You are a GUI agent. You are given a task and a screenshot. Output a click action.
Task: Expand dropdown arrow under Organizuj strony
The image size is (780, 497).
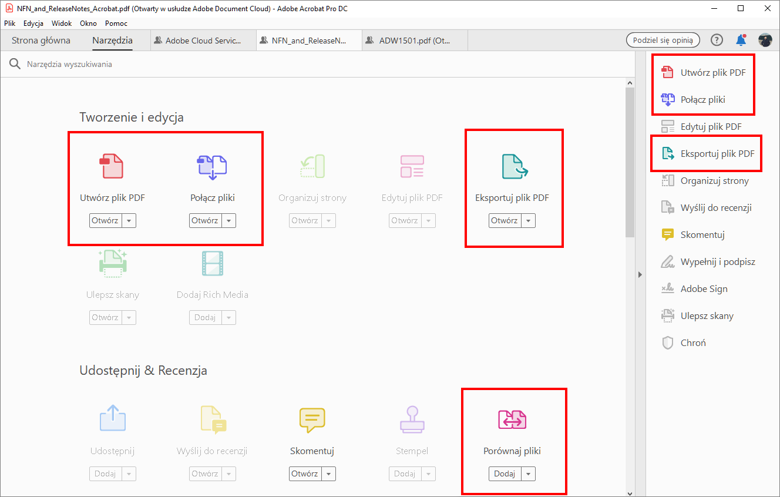tap(329, 221)
